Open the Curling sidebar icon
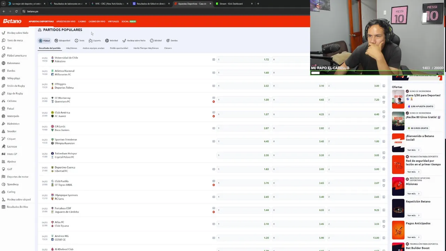 click(3, 192)
